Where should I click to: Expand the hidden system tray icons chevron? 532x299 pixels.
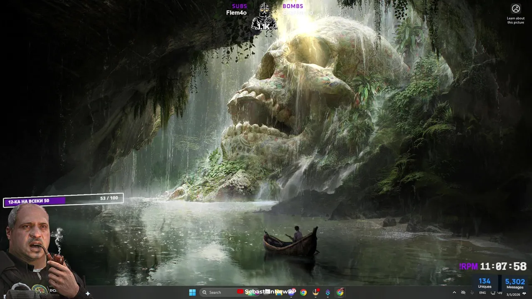tap(454, 293)
